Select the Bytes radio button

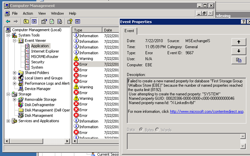(141, 130)
